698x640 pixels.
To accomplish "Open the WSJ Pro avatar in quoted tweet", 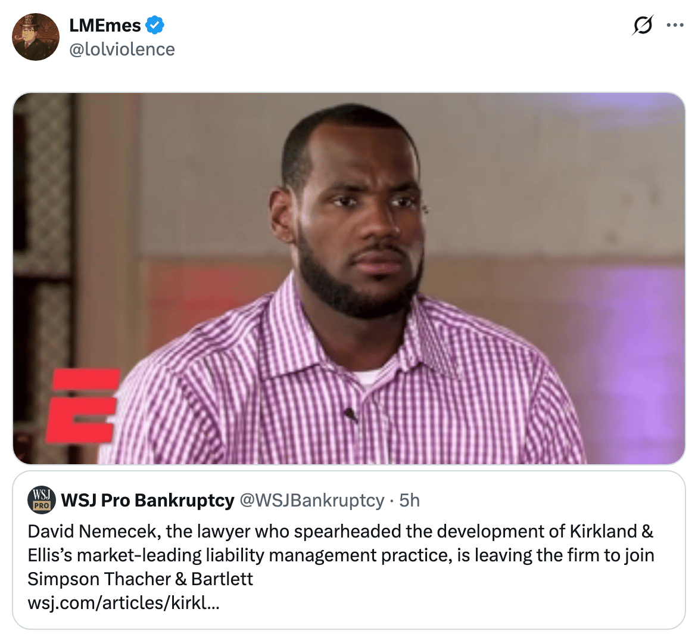I will point(42,500).
